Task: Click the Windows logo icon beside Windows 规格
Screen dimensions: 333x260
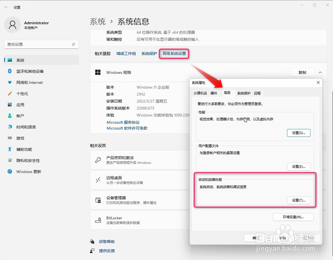Action: pos(98,72)
